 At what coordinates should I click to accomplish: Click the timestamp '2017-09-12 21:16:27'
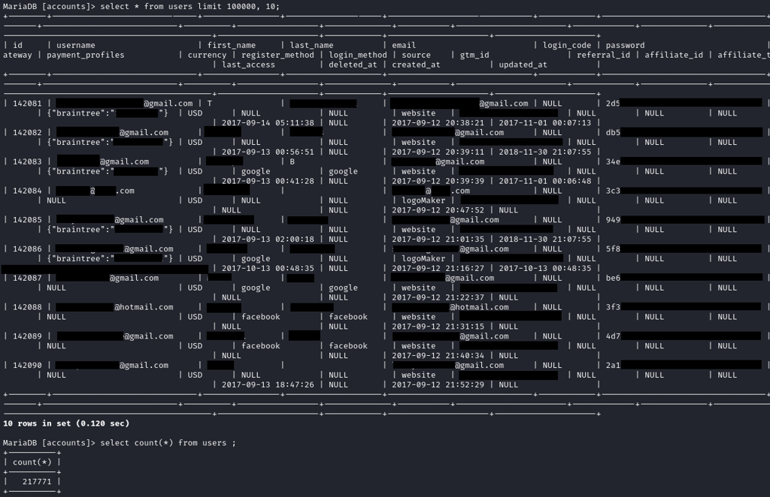[x=438, y=269]
